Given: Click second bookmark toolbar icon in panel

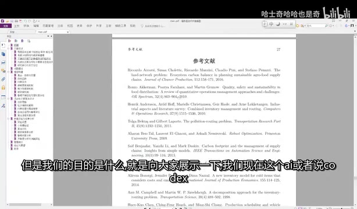Looking at the screenshot, I should tap(16, 41).
